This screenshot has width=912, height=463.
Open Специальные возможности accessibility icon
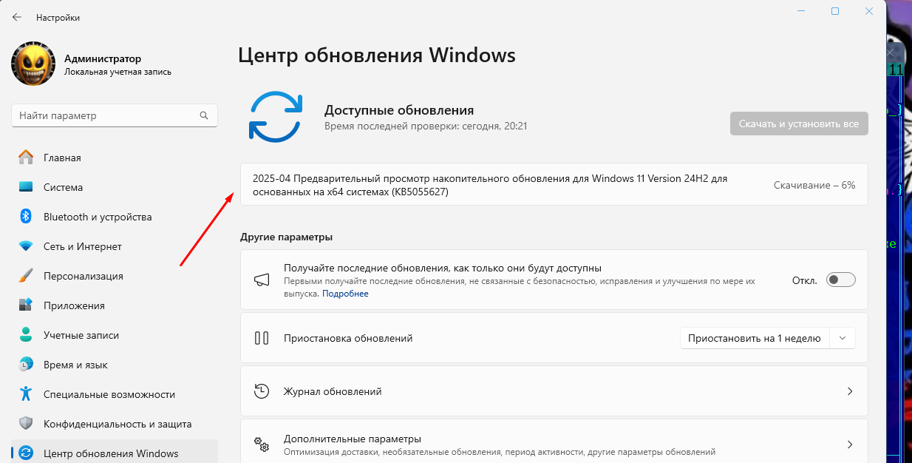point(26,394)
